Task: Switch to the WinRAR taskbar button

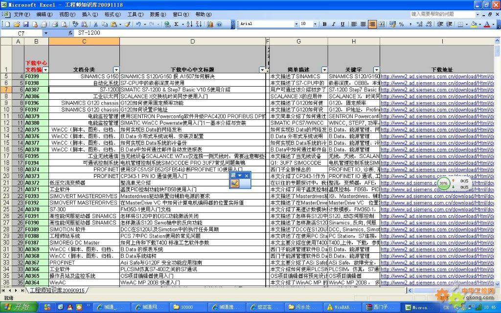Action: tap(342, 307)
